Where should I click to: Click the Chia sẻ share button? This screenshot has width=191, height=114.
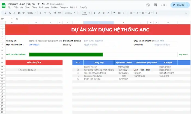coord(178,5)
